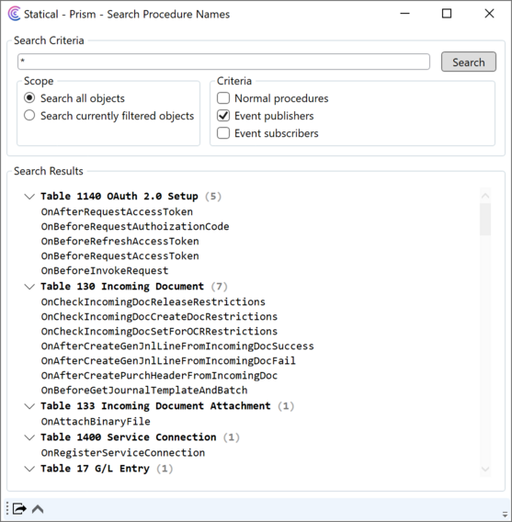Select OnBeforeRequestAuthoizationCode procedure
512x522 pixels.
pyautogui.click(x=135, y=226)
